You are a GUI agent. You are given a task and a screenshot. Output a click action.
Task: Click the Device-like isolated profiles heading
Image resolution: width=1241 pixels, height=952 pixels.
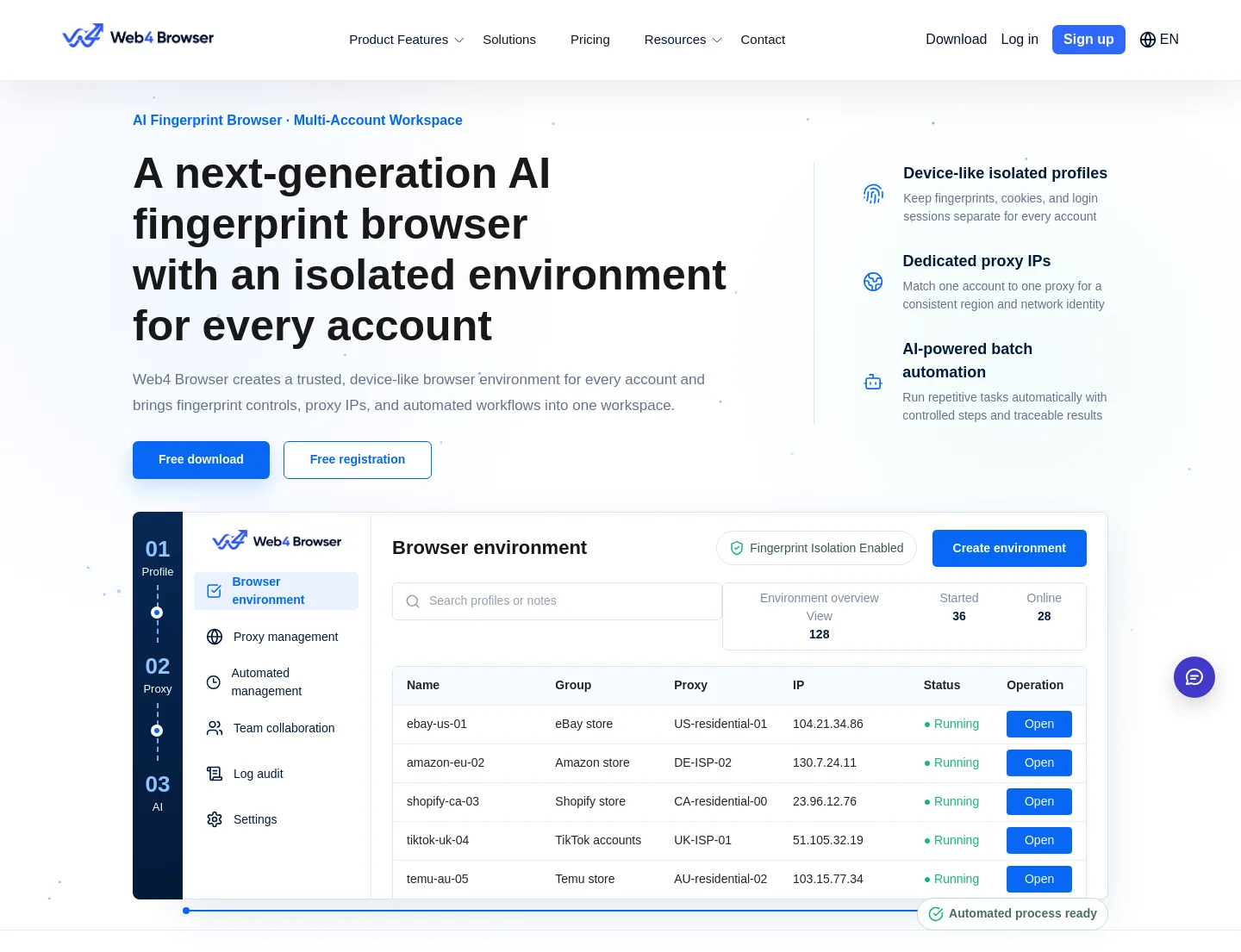click(x=1005, y=173)
